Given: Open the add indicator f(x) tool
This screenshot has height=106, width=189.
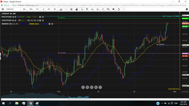Looking at the screenshot, I should (49, 9).
